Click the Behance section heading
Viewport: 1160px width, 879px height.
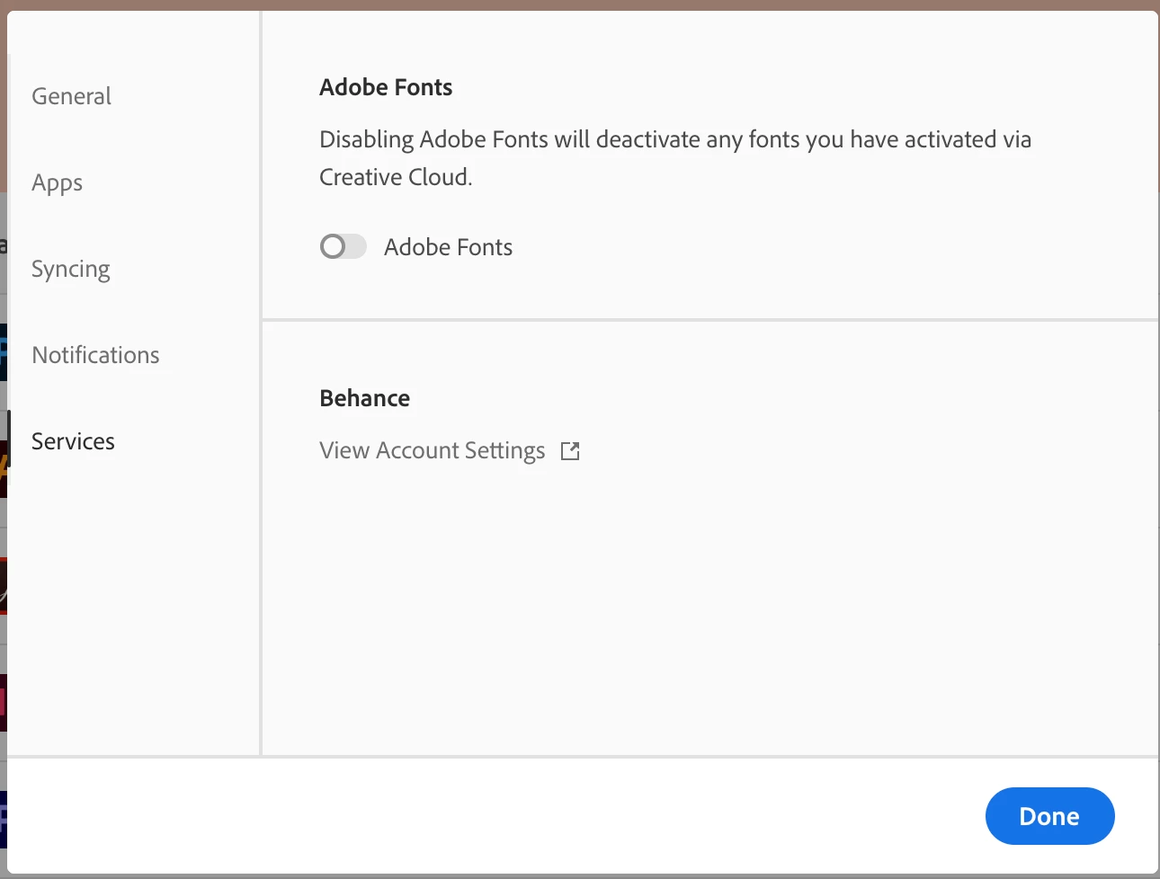pos(364,398)
